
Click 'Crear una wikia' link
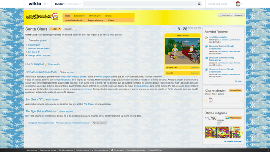click(218, 4)
